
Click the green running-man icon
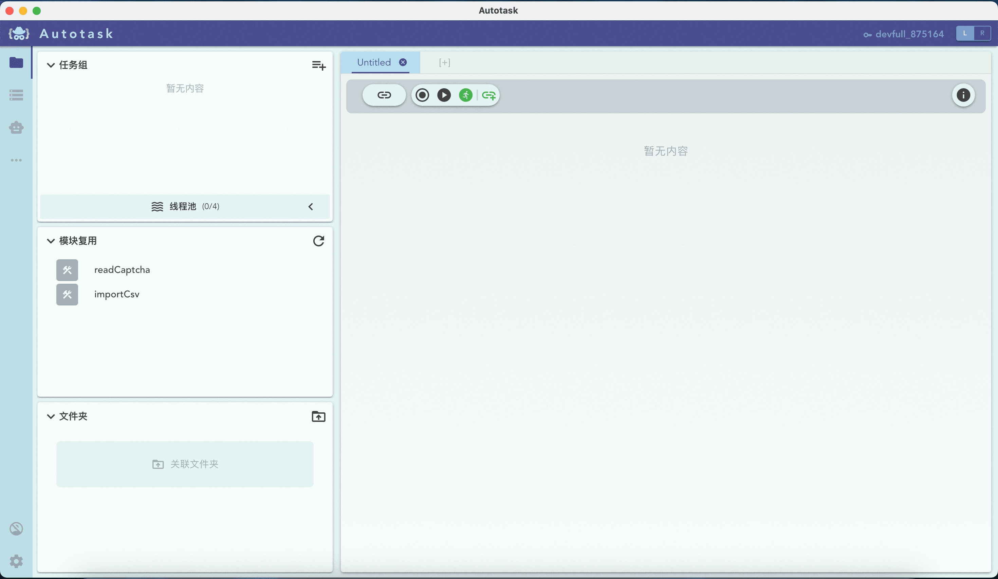[x=465, y=95]
